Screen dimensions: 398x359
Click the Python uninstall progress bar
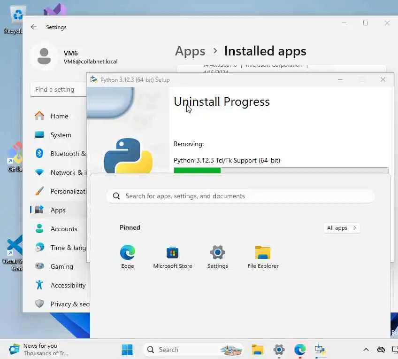(x=281, y=170)
